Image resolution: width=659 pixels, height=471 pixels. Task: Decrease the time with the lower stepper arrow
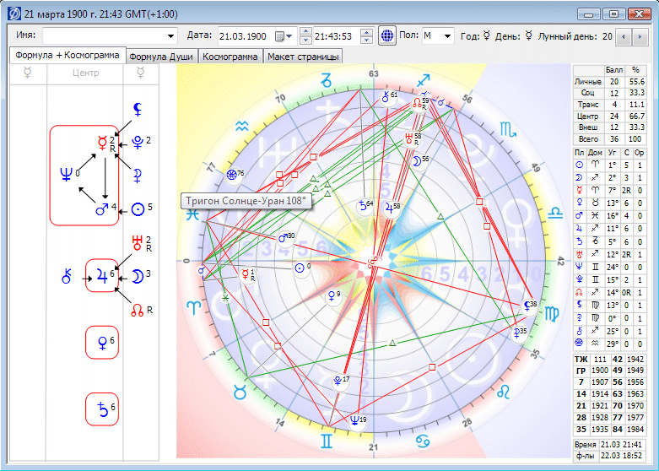366,41
